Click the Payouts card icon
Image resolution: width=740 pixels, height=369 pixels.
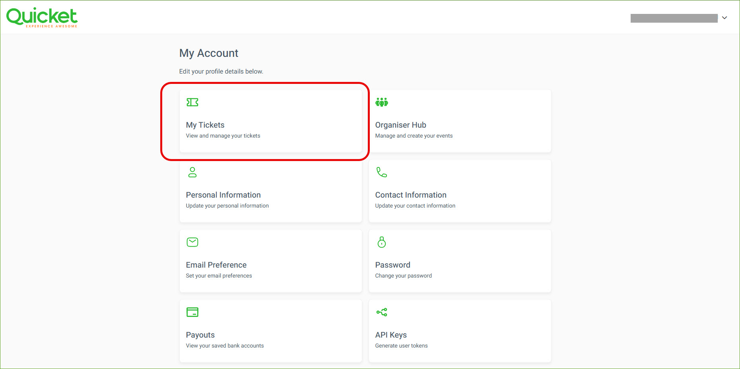(x=192, y=312)
